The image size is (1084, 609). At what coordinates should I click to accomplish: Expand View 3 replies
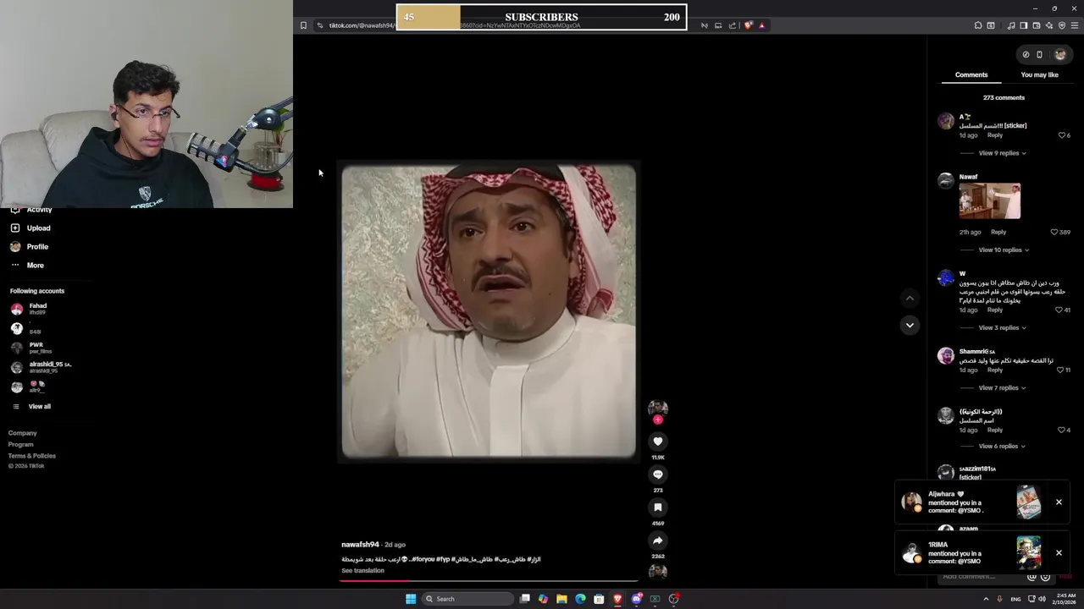[1002, 327]
